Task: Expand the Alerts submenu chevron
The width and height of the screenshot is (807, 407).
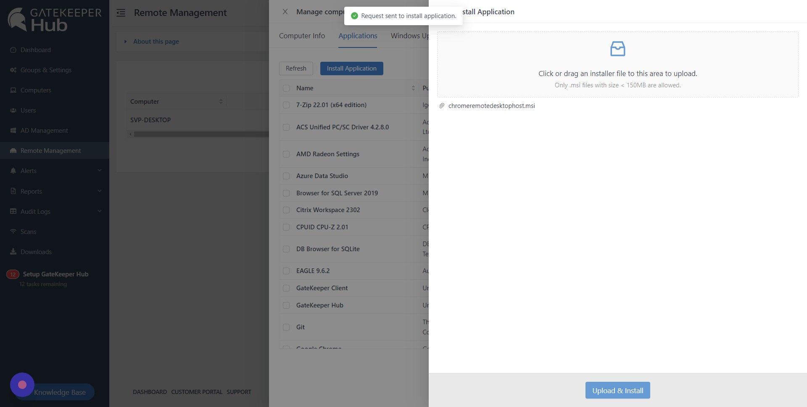Action: click(x=100, y=171)
